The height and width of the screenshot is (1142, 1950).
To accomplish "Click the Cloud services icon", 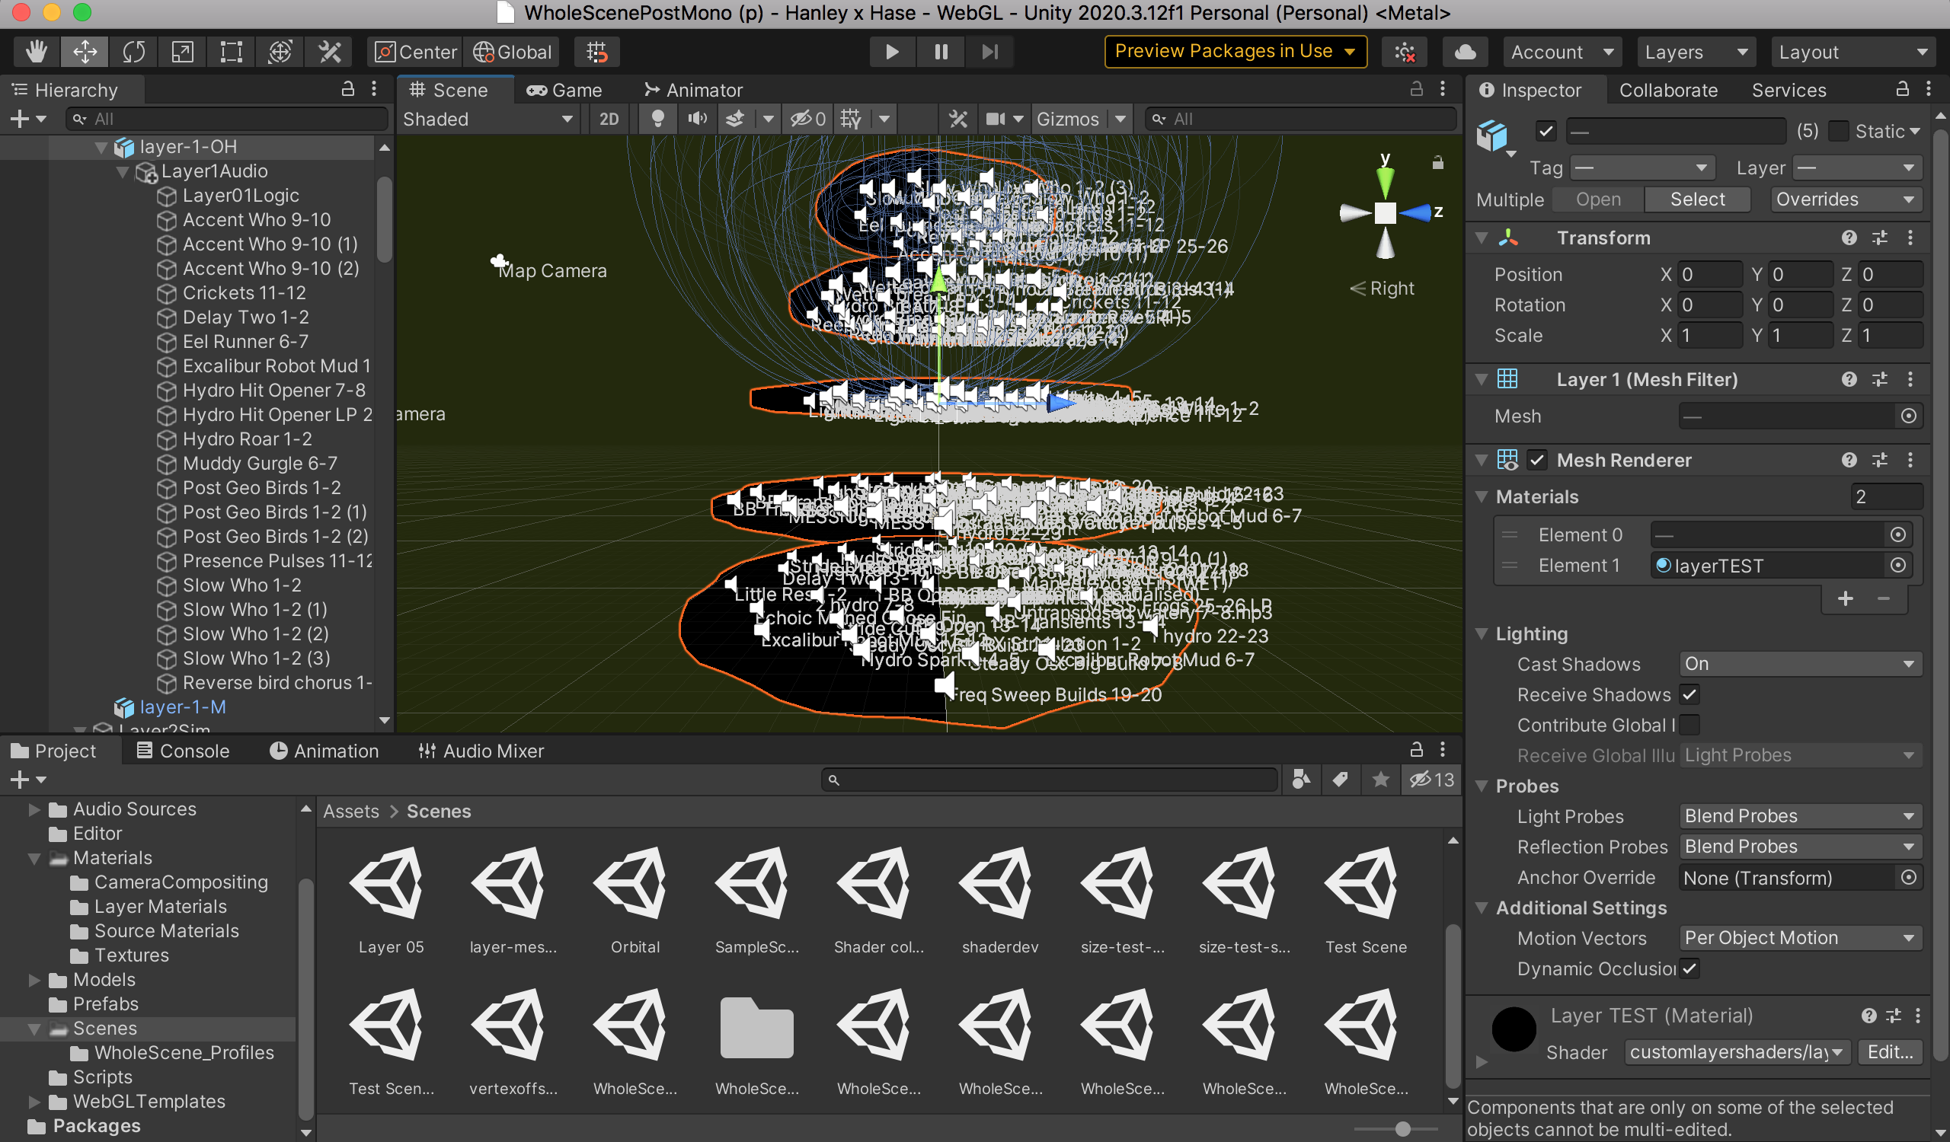I will pyautogui.click(x=1464, y=52).
